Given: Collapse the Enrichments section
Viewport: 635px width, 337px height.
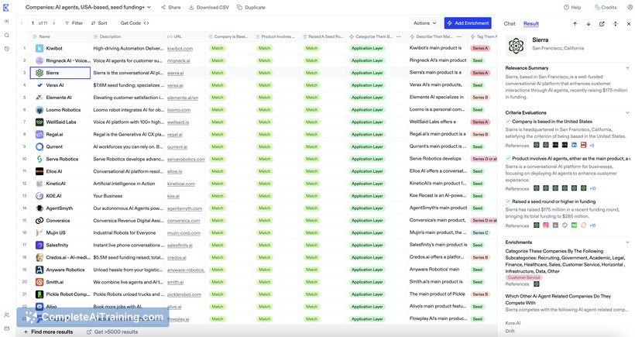Looking at the screenshot, I should pyautogui.click(x=627, y=242).
